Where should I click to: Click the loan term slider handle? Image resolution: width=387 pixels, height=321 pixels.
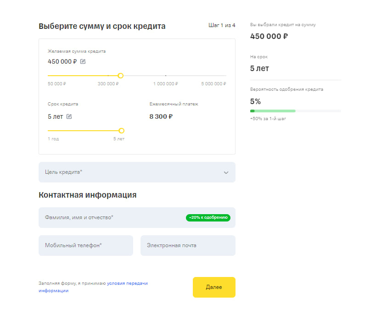tap(122, 131)
